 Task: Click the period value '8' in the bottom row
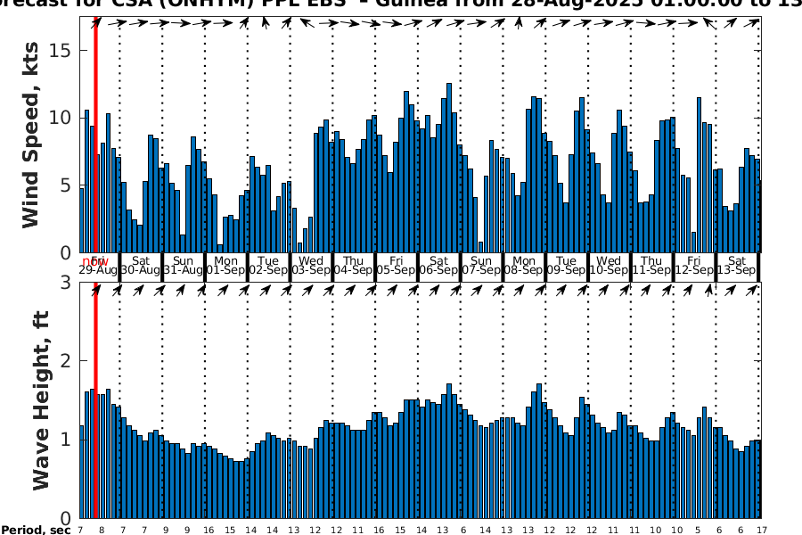[102, 530]
